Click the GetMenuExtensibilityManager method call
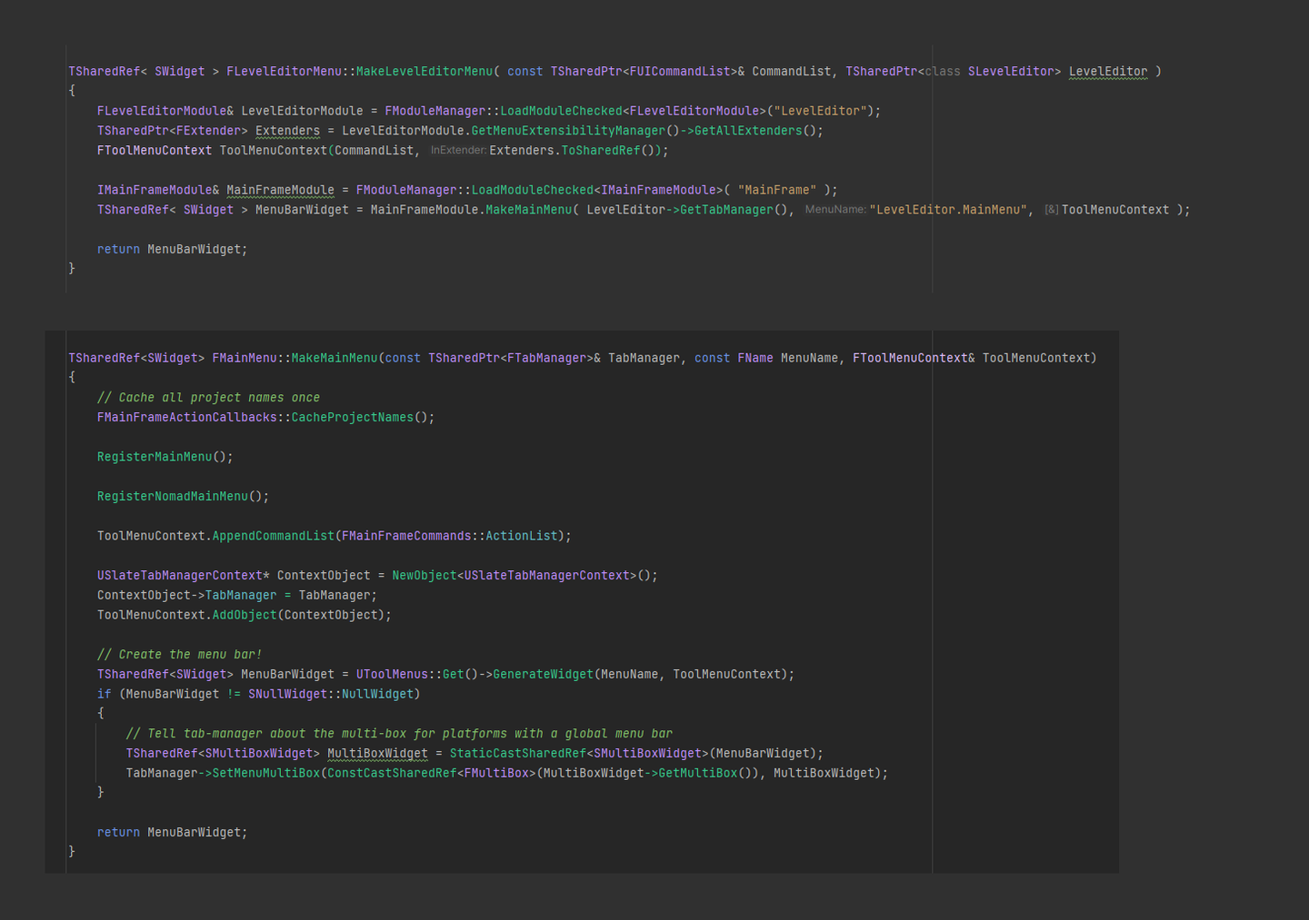The width and height of the screenshot is (1309, 920). click(x=568, y=131)
